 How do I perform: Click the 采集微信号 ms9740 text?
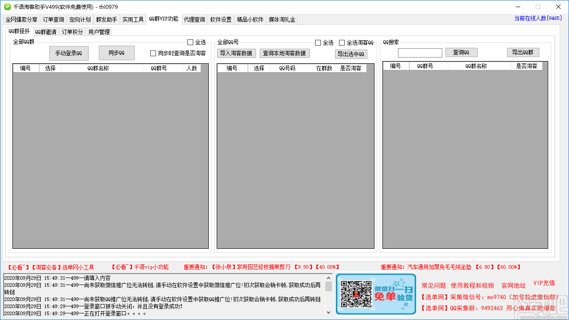490,297
